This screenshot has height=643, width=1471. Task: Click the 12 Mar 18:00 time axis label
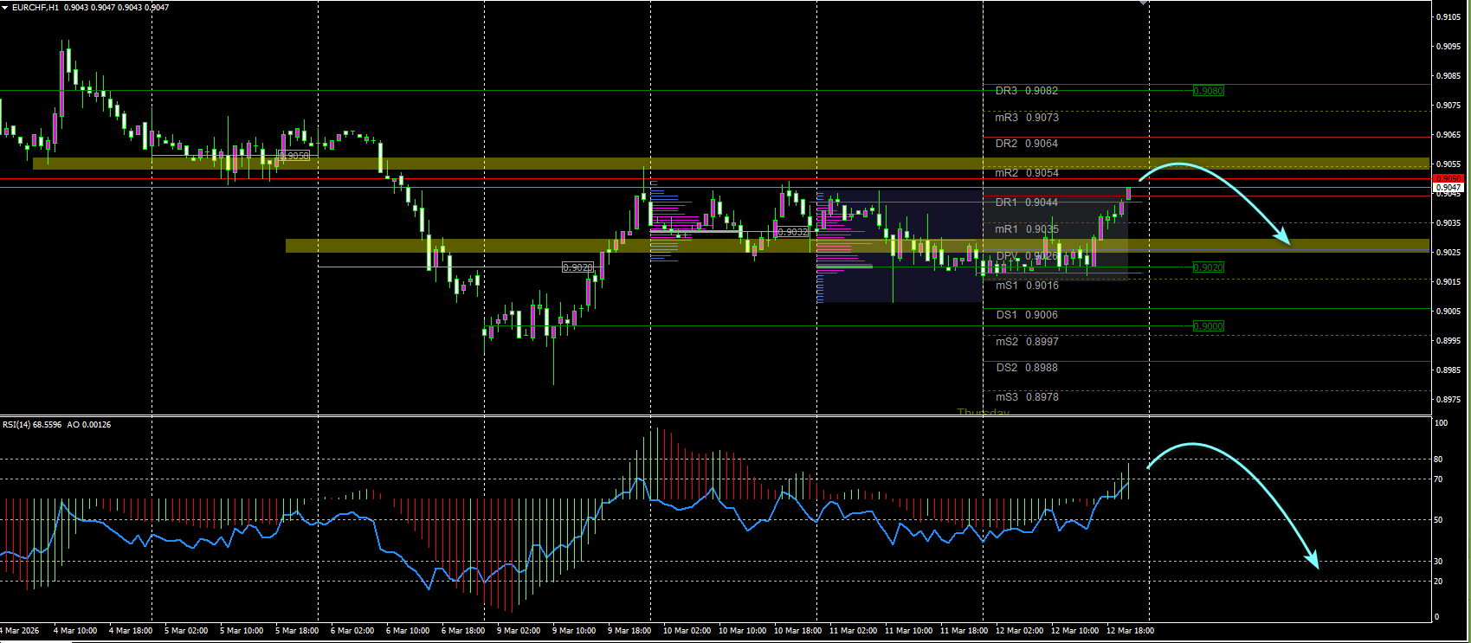tap(1130, 630)
